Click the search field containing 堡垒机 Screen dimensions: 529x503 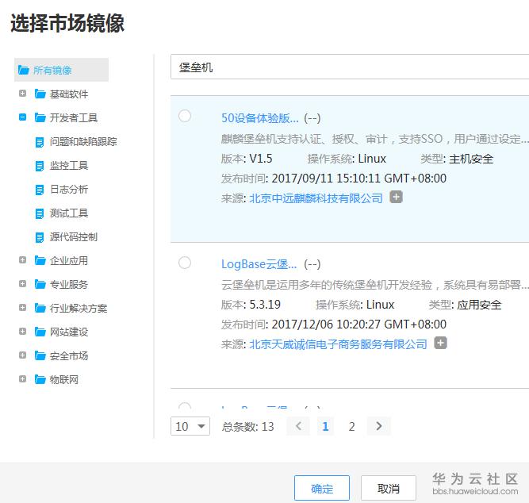(x=350, y=67)
